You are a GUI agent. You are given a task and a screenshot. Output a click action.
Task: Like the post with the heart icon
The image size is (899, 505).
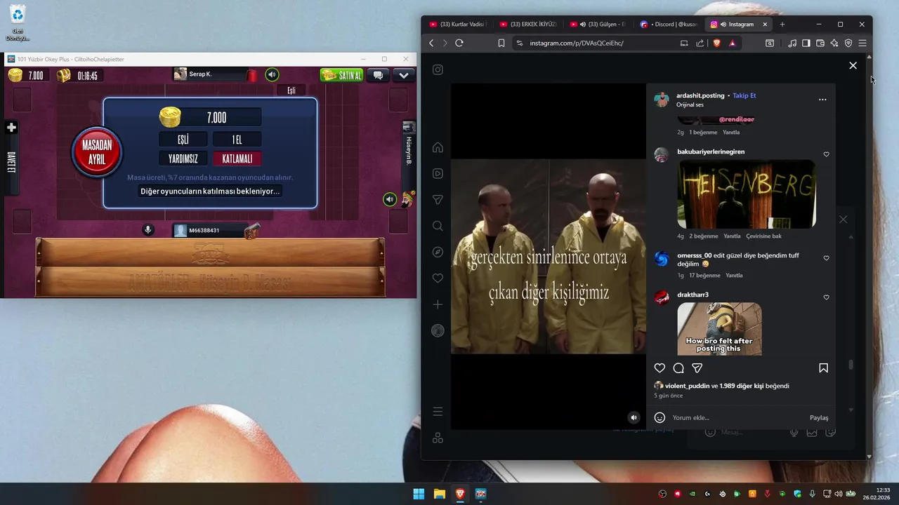click(660, 368)
